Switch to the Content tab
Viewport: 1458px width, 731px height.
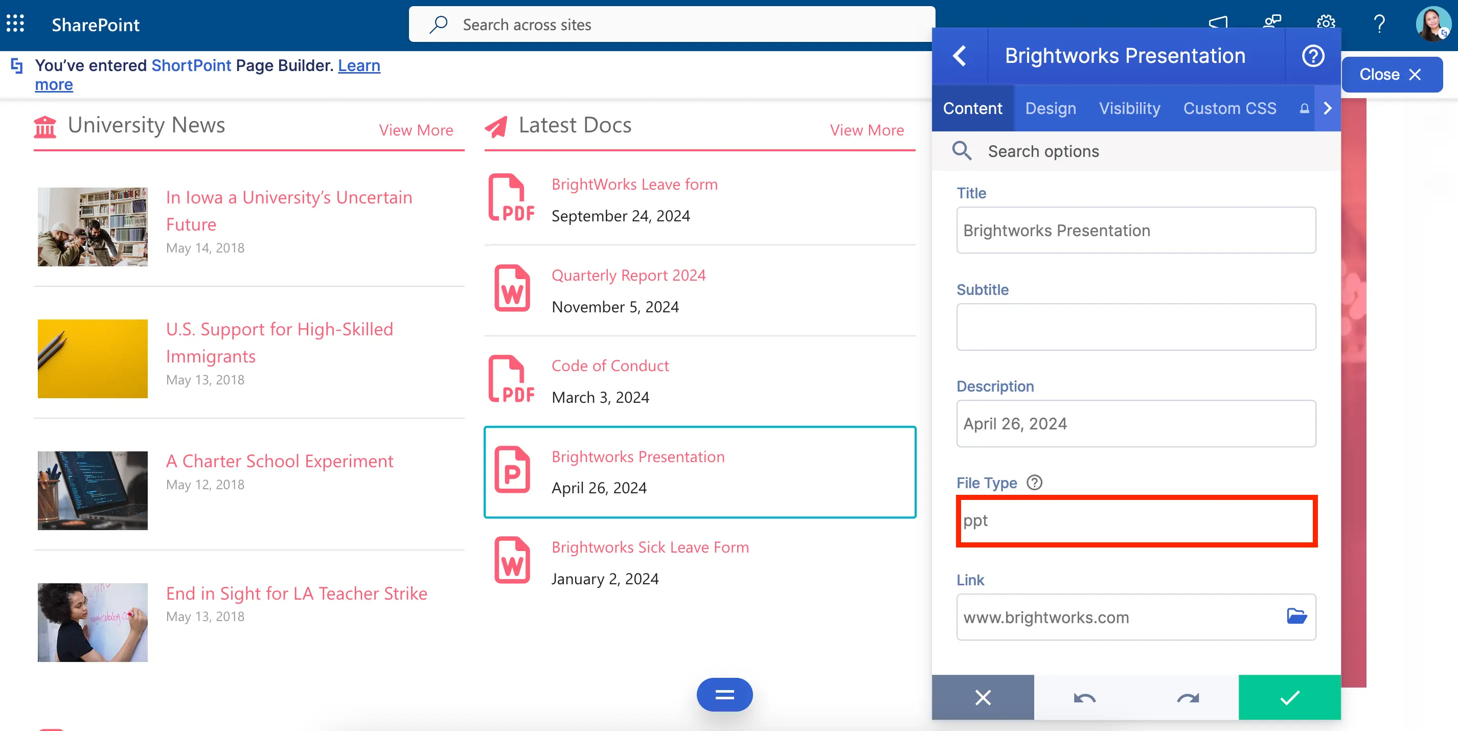coord(972,108)
